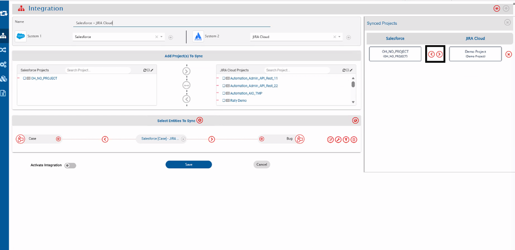Refresh the JIRA Cloud Projects list
Screen dimensions: 515x250
coord(344,70)
